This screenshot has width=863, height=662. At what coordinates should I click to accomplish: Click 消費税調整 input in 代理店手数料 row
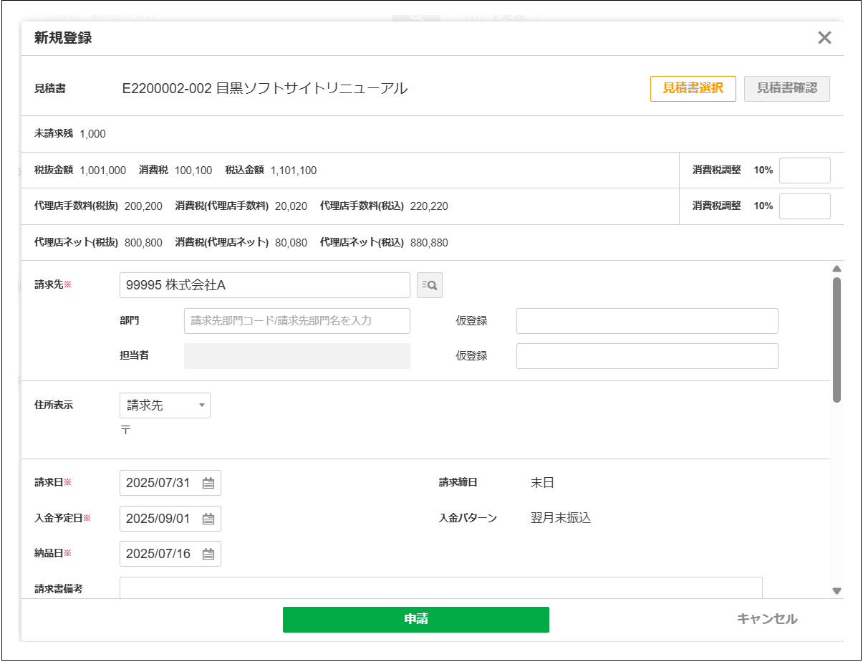[804, 206]
